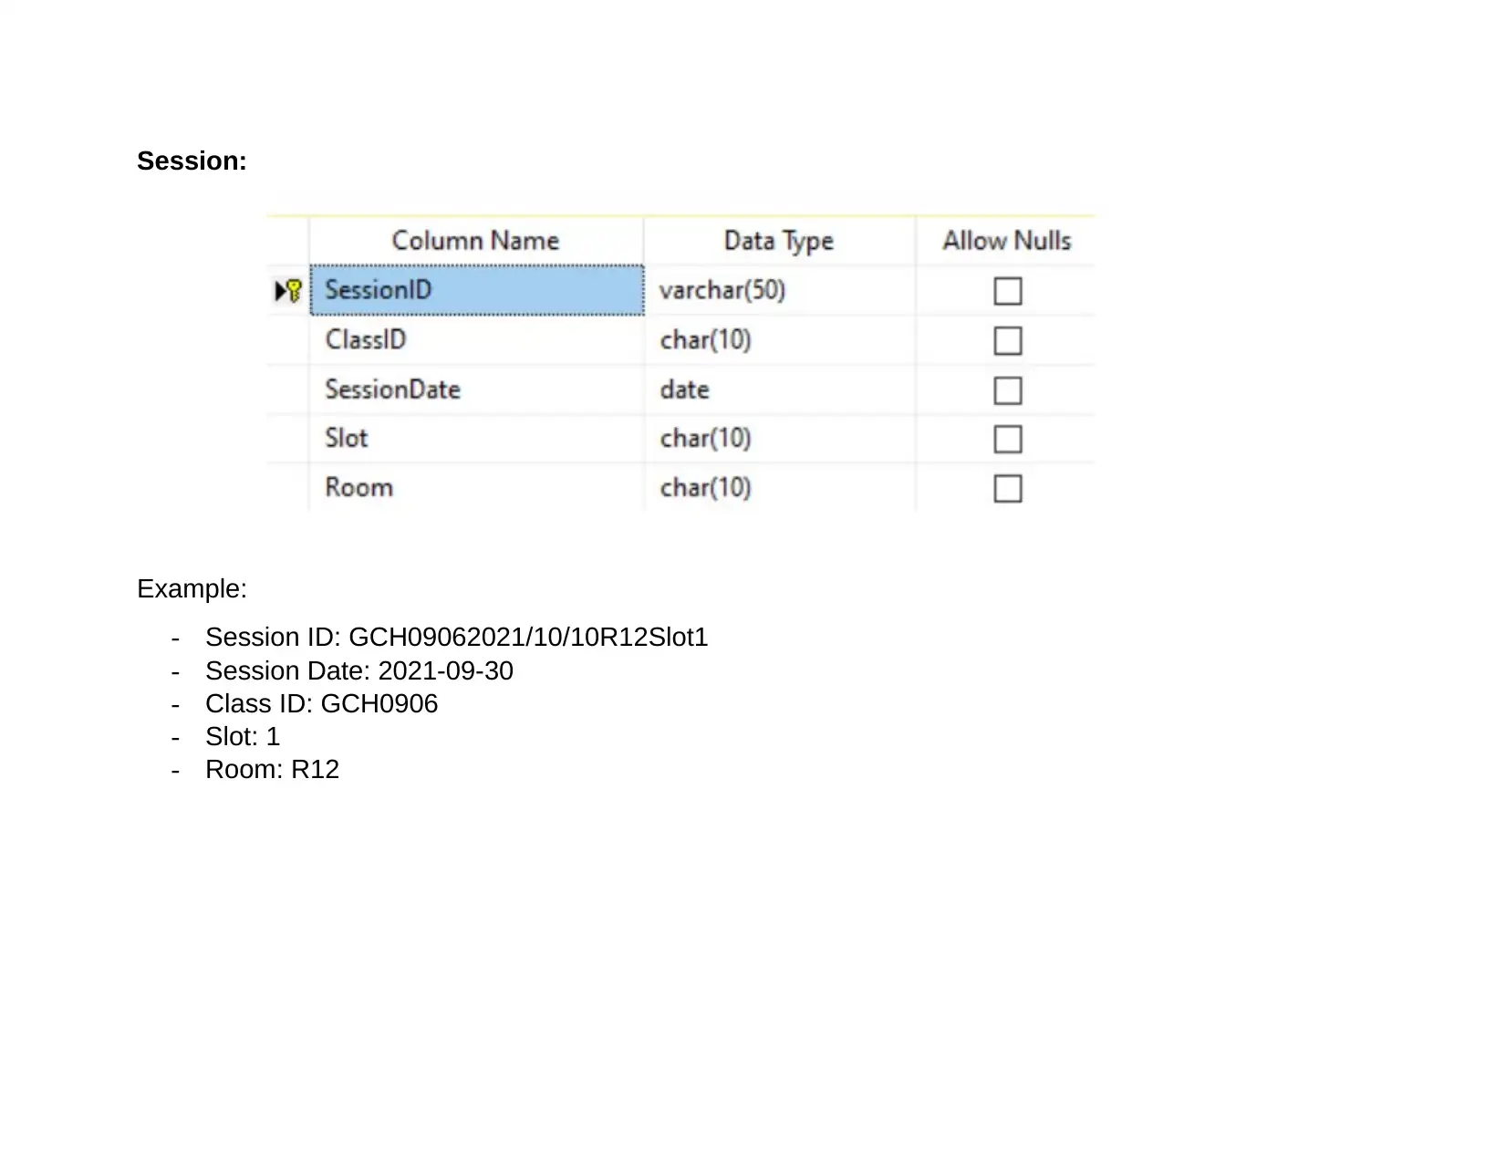This screenshot has width=1506, height=1163.
Task: Click the date data type cell
Action: tap(780, 389)
